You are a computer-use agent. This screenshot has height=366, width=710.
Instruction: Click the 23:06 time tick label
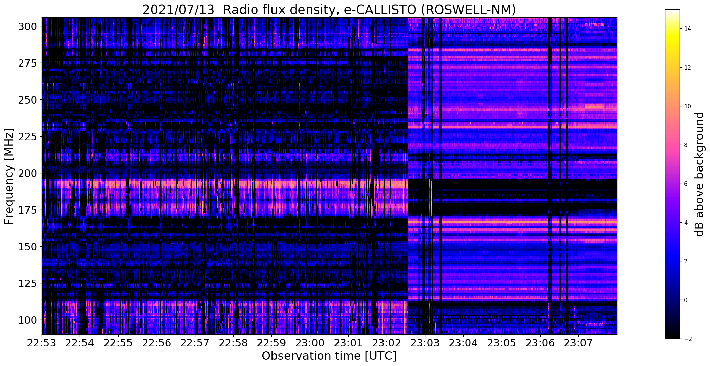(540, 343)
